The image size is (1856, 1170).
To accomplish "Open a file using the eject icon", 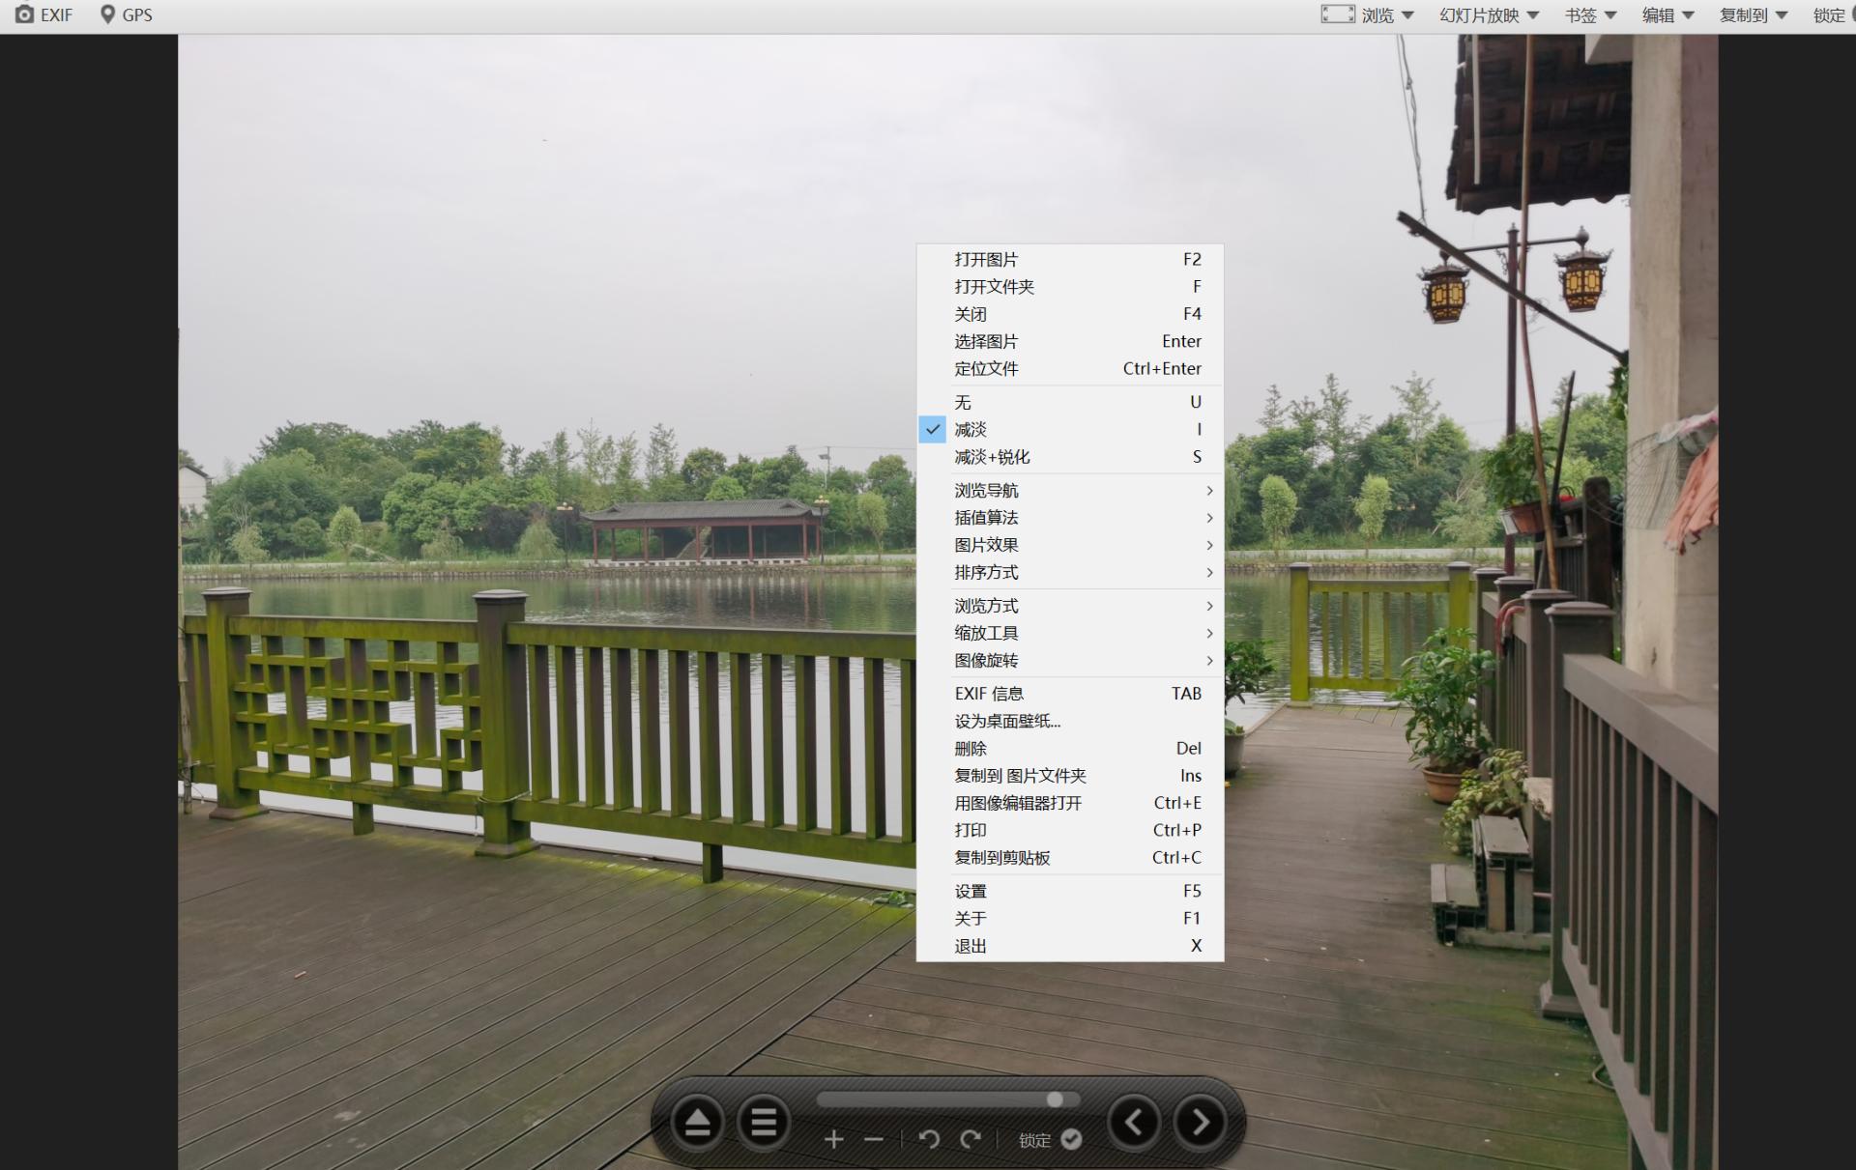I will 696,1122.
